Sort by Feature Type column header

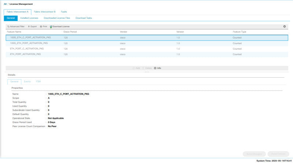240,32
